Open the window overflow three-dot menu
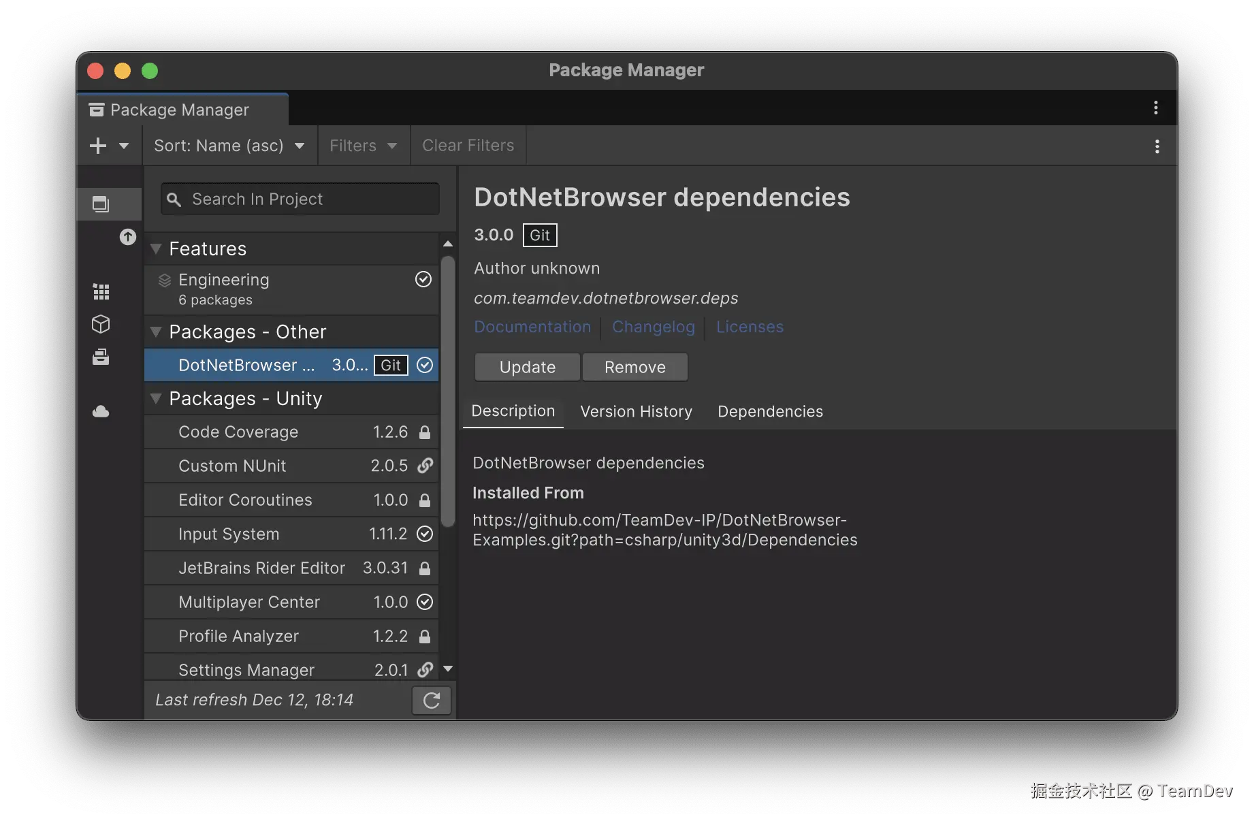Screen dimensions: 1254x821 pos(1155,108)
